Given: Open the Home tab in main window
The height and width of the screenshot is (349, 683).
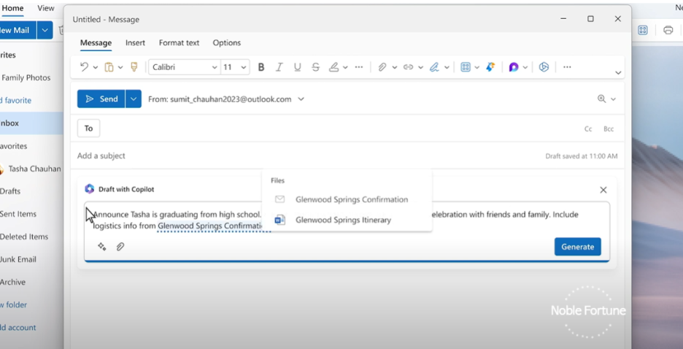Looking at the screenshot, I should (12, 8).
